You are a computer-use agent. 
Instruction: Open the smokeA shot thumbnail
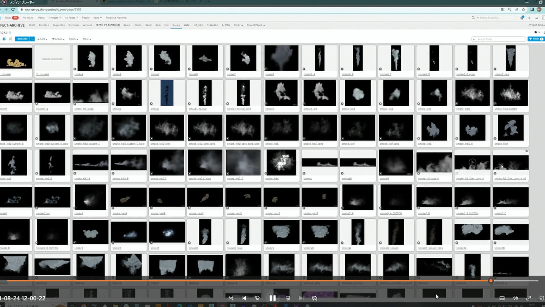90,58
